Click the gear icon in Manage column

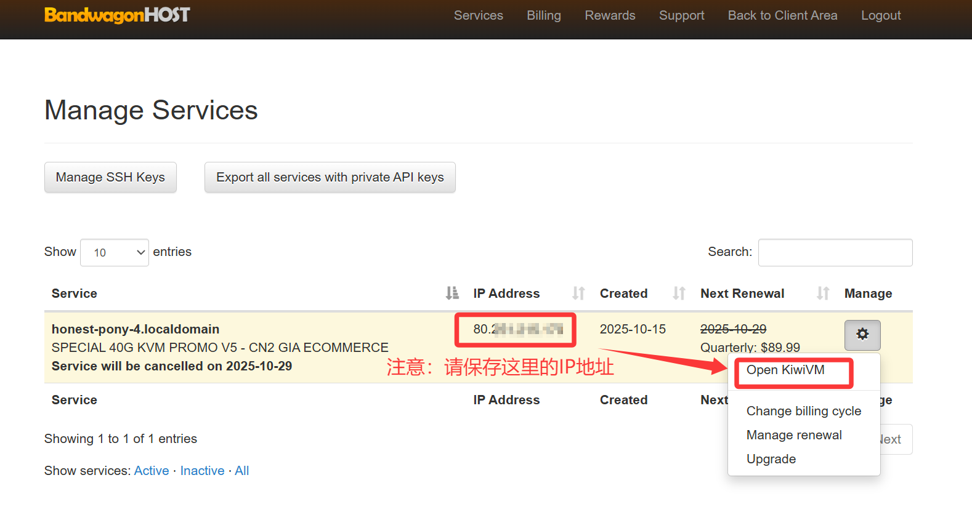862,335
